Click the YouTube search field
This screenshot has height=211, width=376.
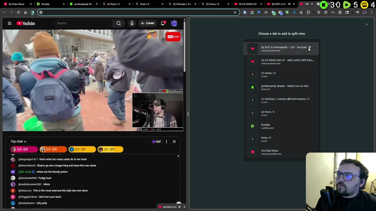coord(83,23)
